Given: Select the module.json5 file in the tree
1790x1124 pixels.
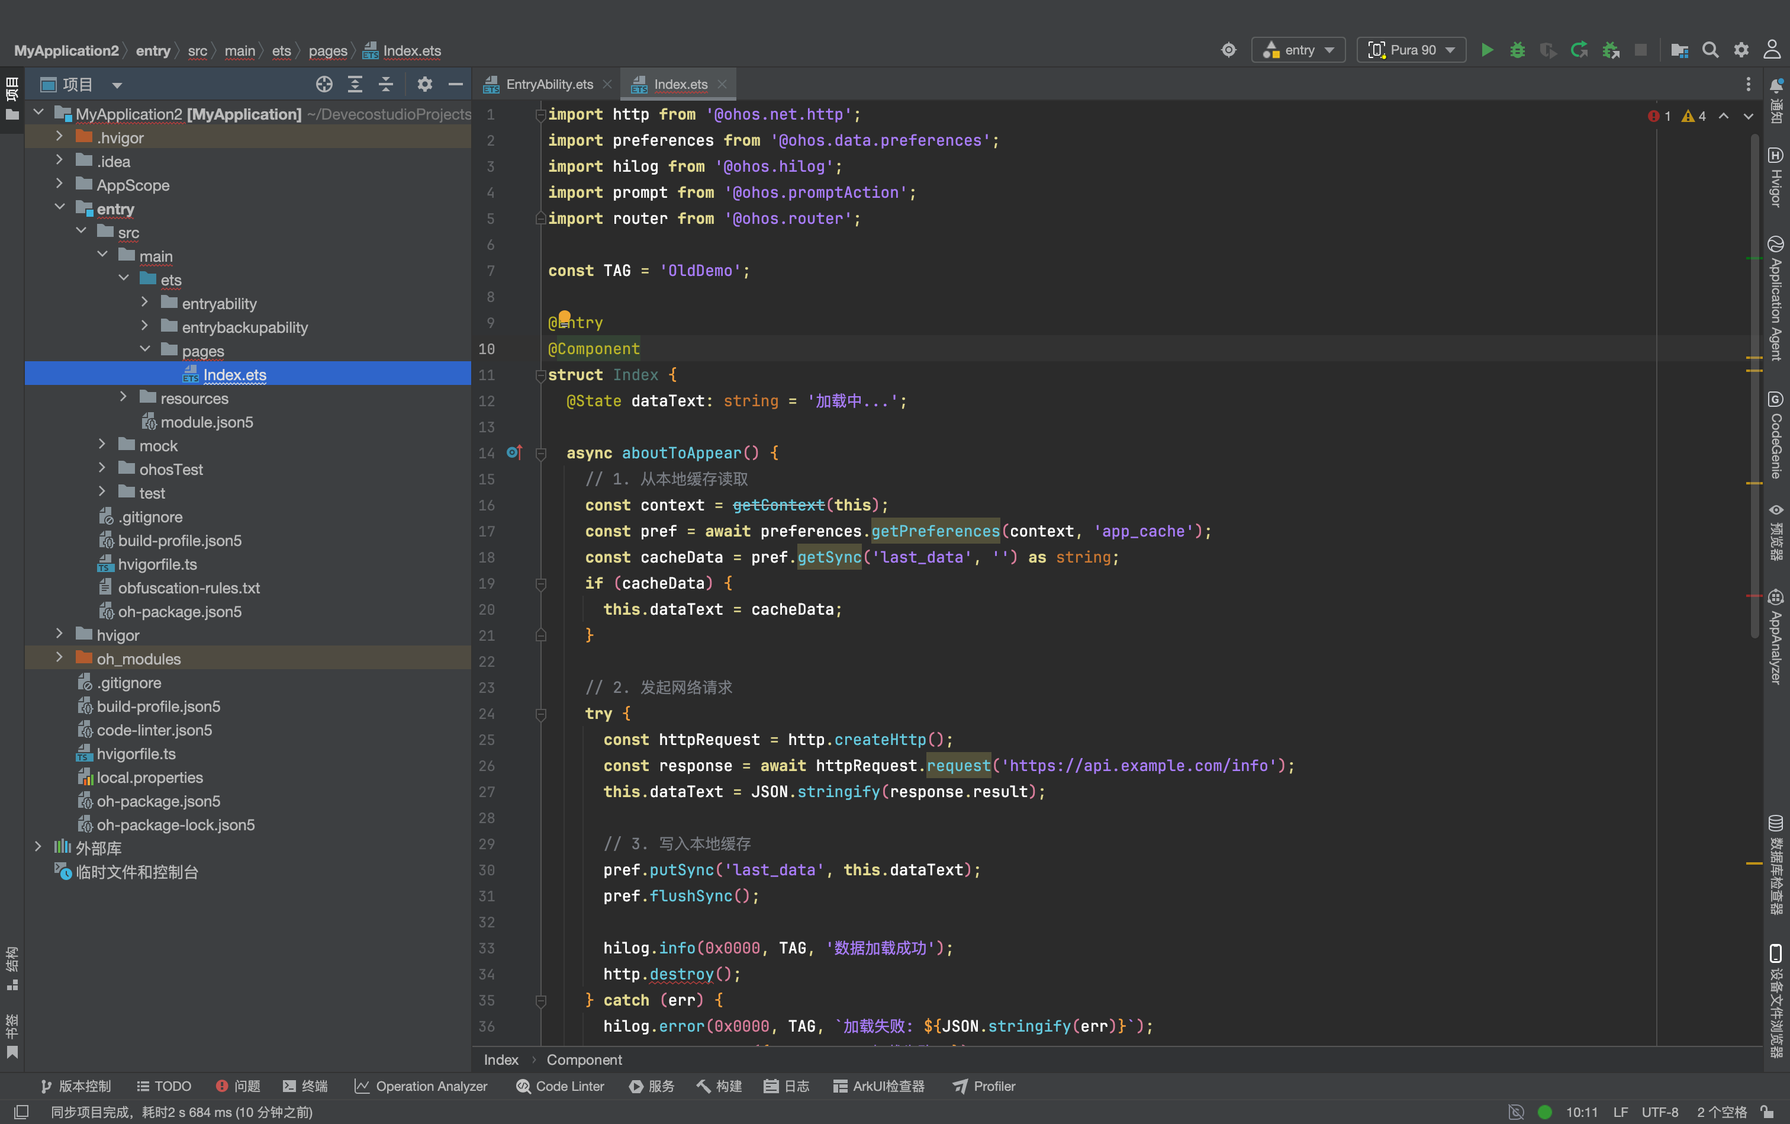Looking at the screenshot, I should [207, 422].
